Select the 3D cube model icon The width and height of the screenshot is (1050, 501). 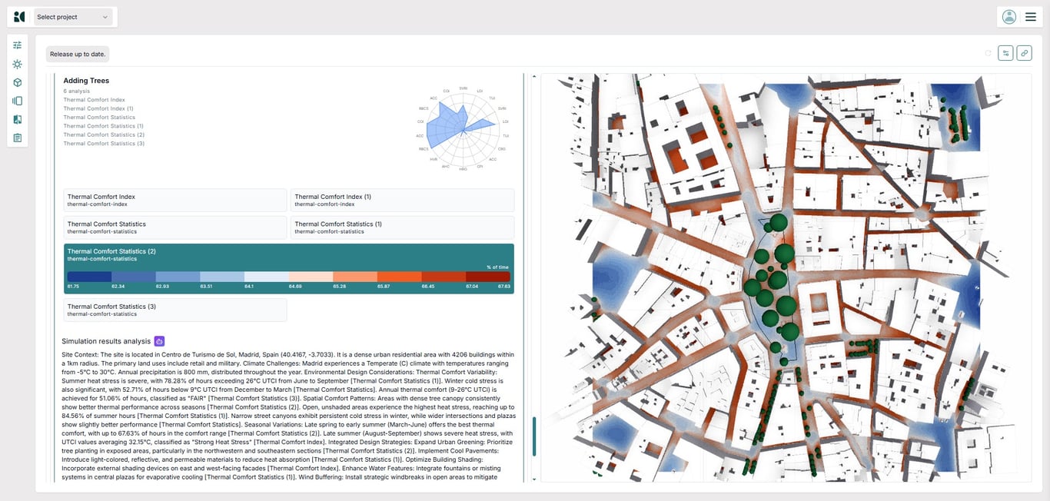[17, 82]
